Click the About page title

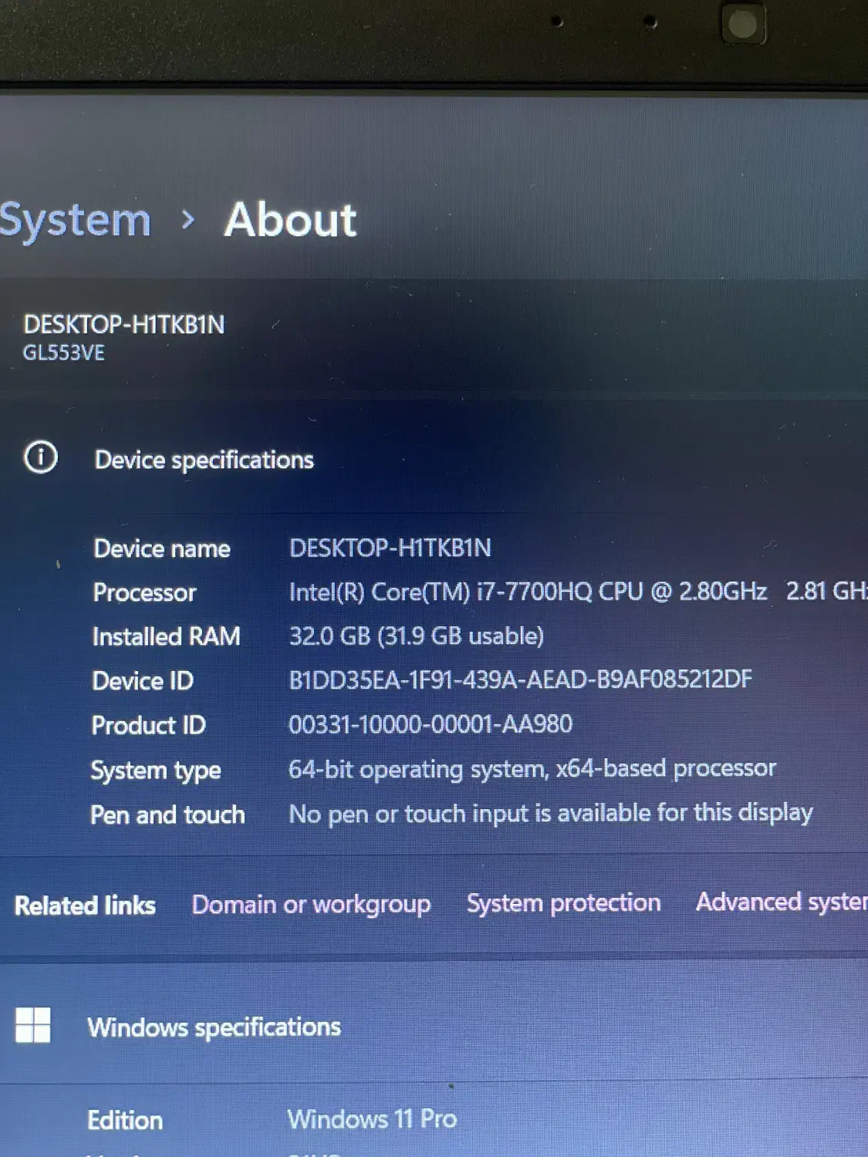pyautogui.click(x=291, y=220)
